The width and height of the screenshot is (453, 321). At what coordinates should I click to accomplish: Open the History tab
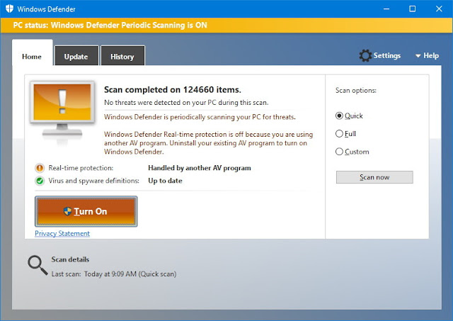click(x=122, y=57)
